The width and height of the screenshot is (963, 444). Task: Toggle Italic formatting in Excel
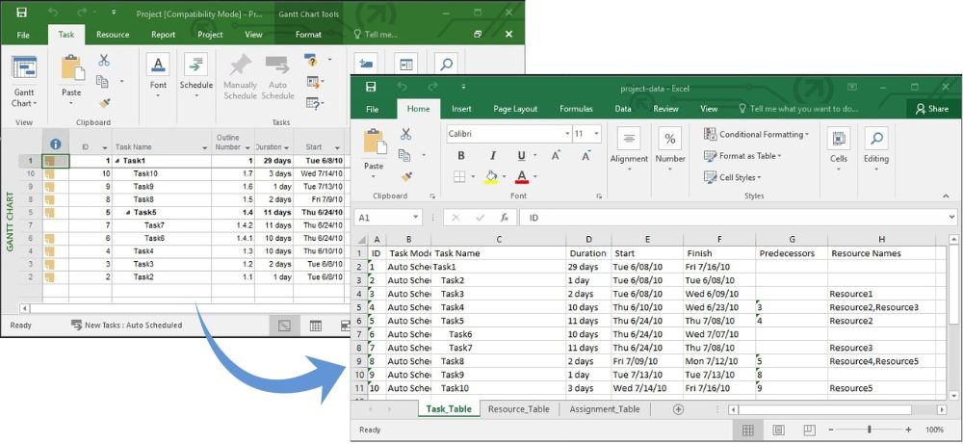[x=491, y=156]
